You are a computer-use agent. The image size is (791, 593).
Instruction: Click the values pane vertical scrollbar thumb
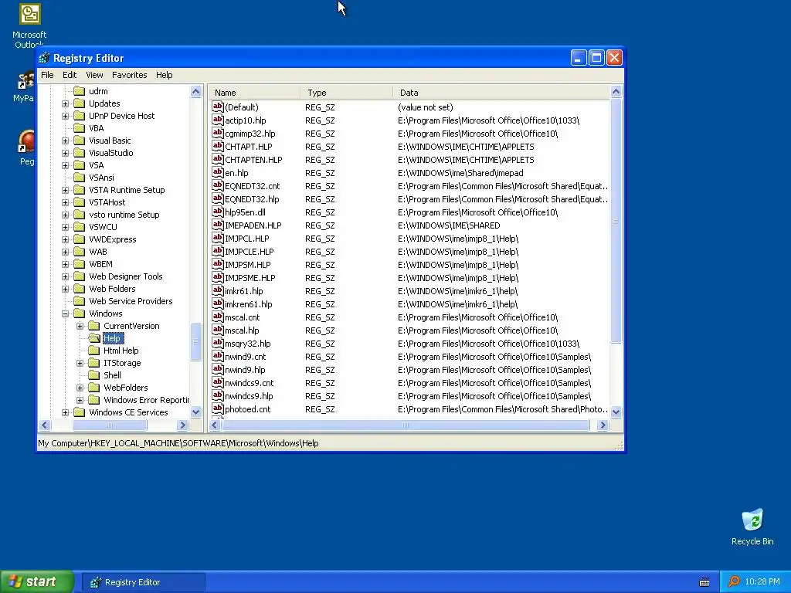pyautogui.click(x=616, y=220)
